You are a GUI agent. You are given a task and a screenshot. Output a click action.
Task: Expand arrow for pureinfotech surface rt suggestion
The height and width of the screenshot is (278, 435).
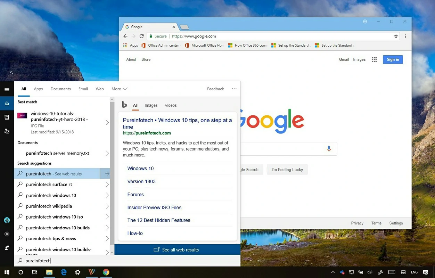point(107,185)
